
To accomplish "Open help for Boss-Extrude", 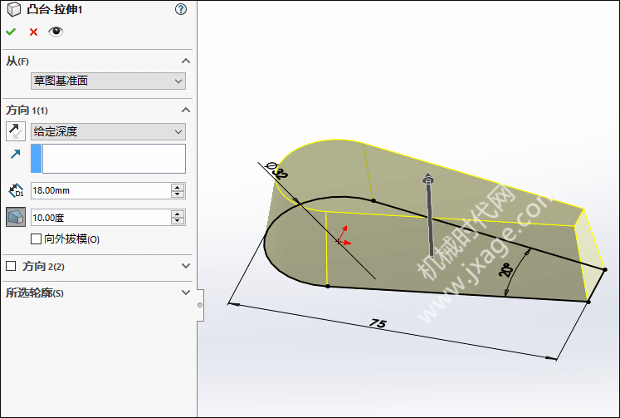I will [x=181, y=9].
